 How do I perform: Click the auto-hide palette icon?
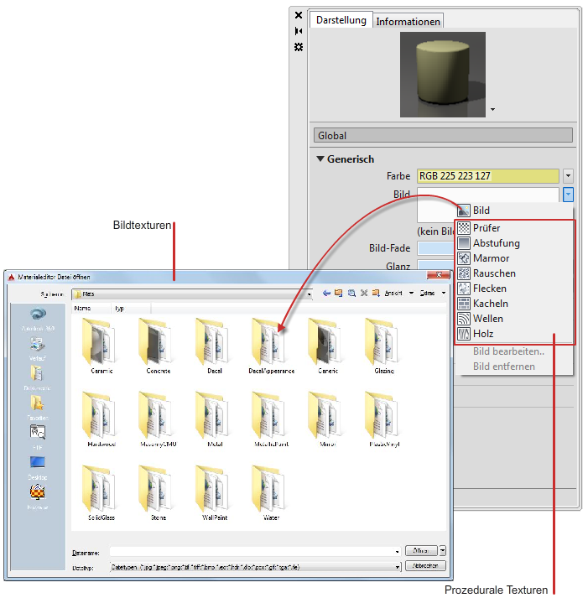click(299, 31)
